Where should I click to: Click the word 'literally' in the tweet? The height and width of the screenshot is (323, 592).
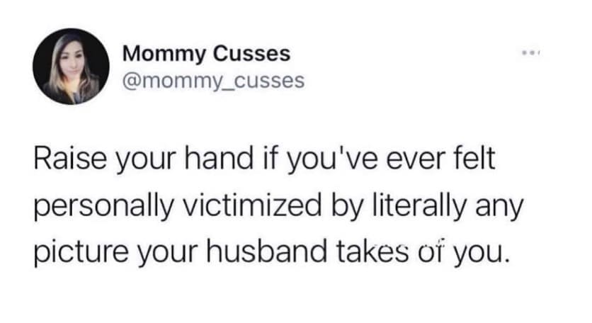419,208
